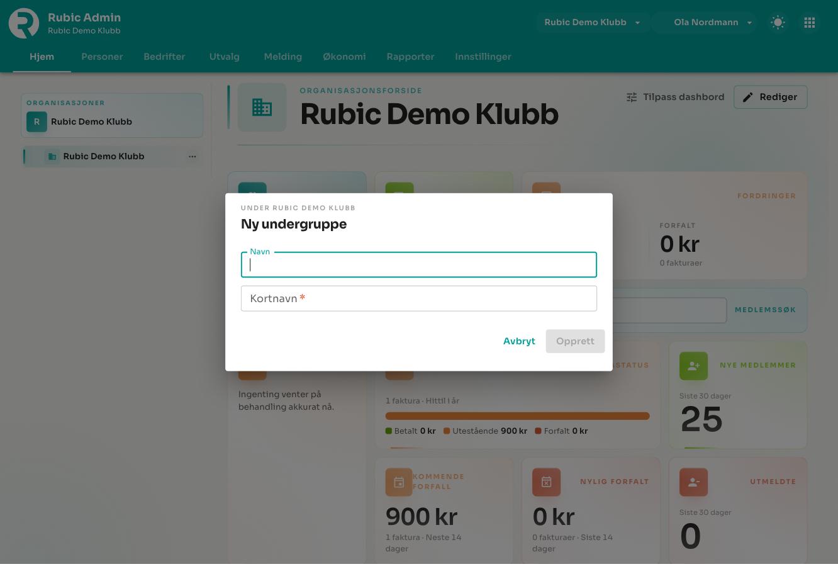Click Avbryt to cancel the dialog

click(519, 341)
